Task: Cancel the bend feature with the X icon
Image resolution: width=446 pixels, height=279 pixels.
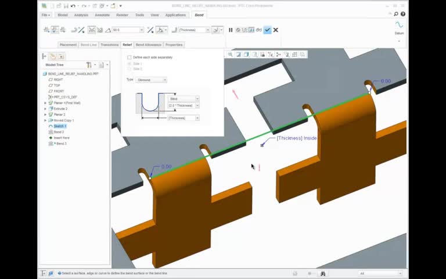Action: (275, 30)
